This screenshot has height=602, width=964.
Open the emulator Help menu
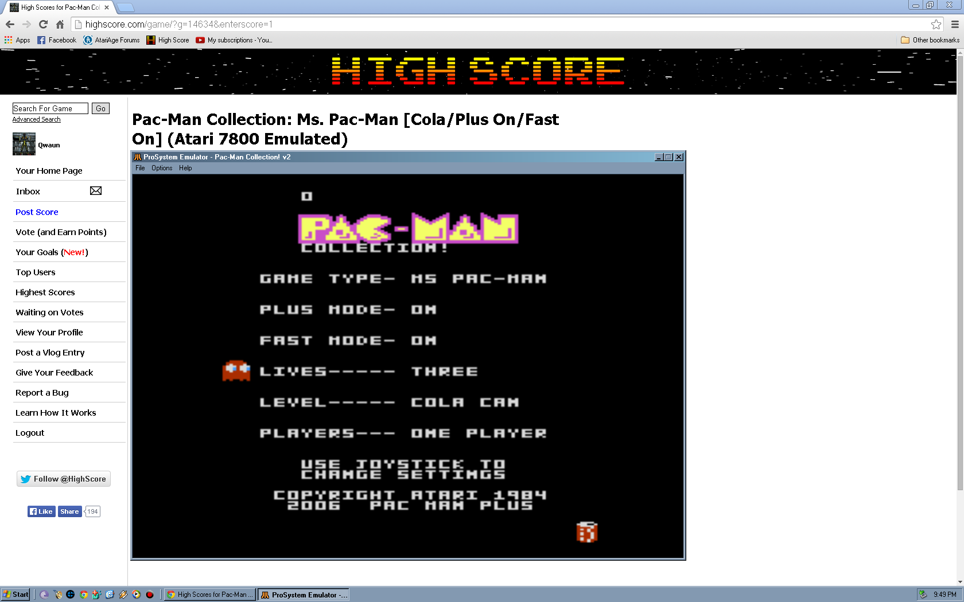185,168
